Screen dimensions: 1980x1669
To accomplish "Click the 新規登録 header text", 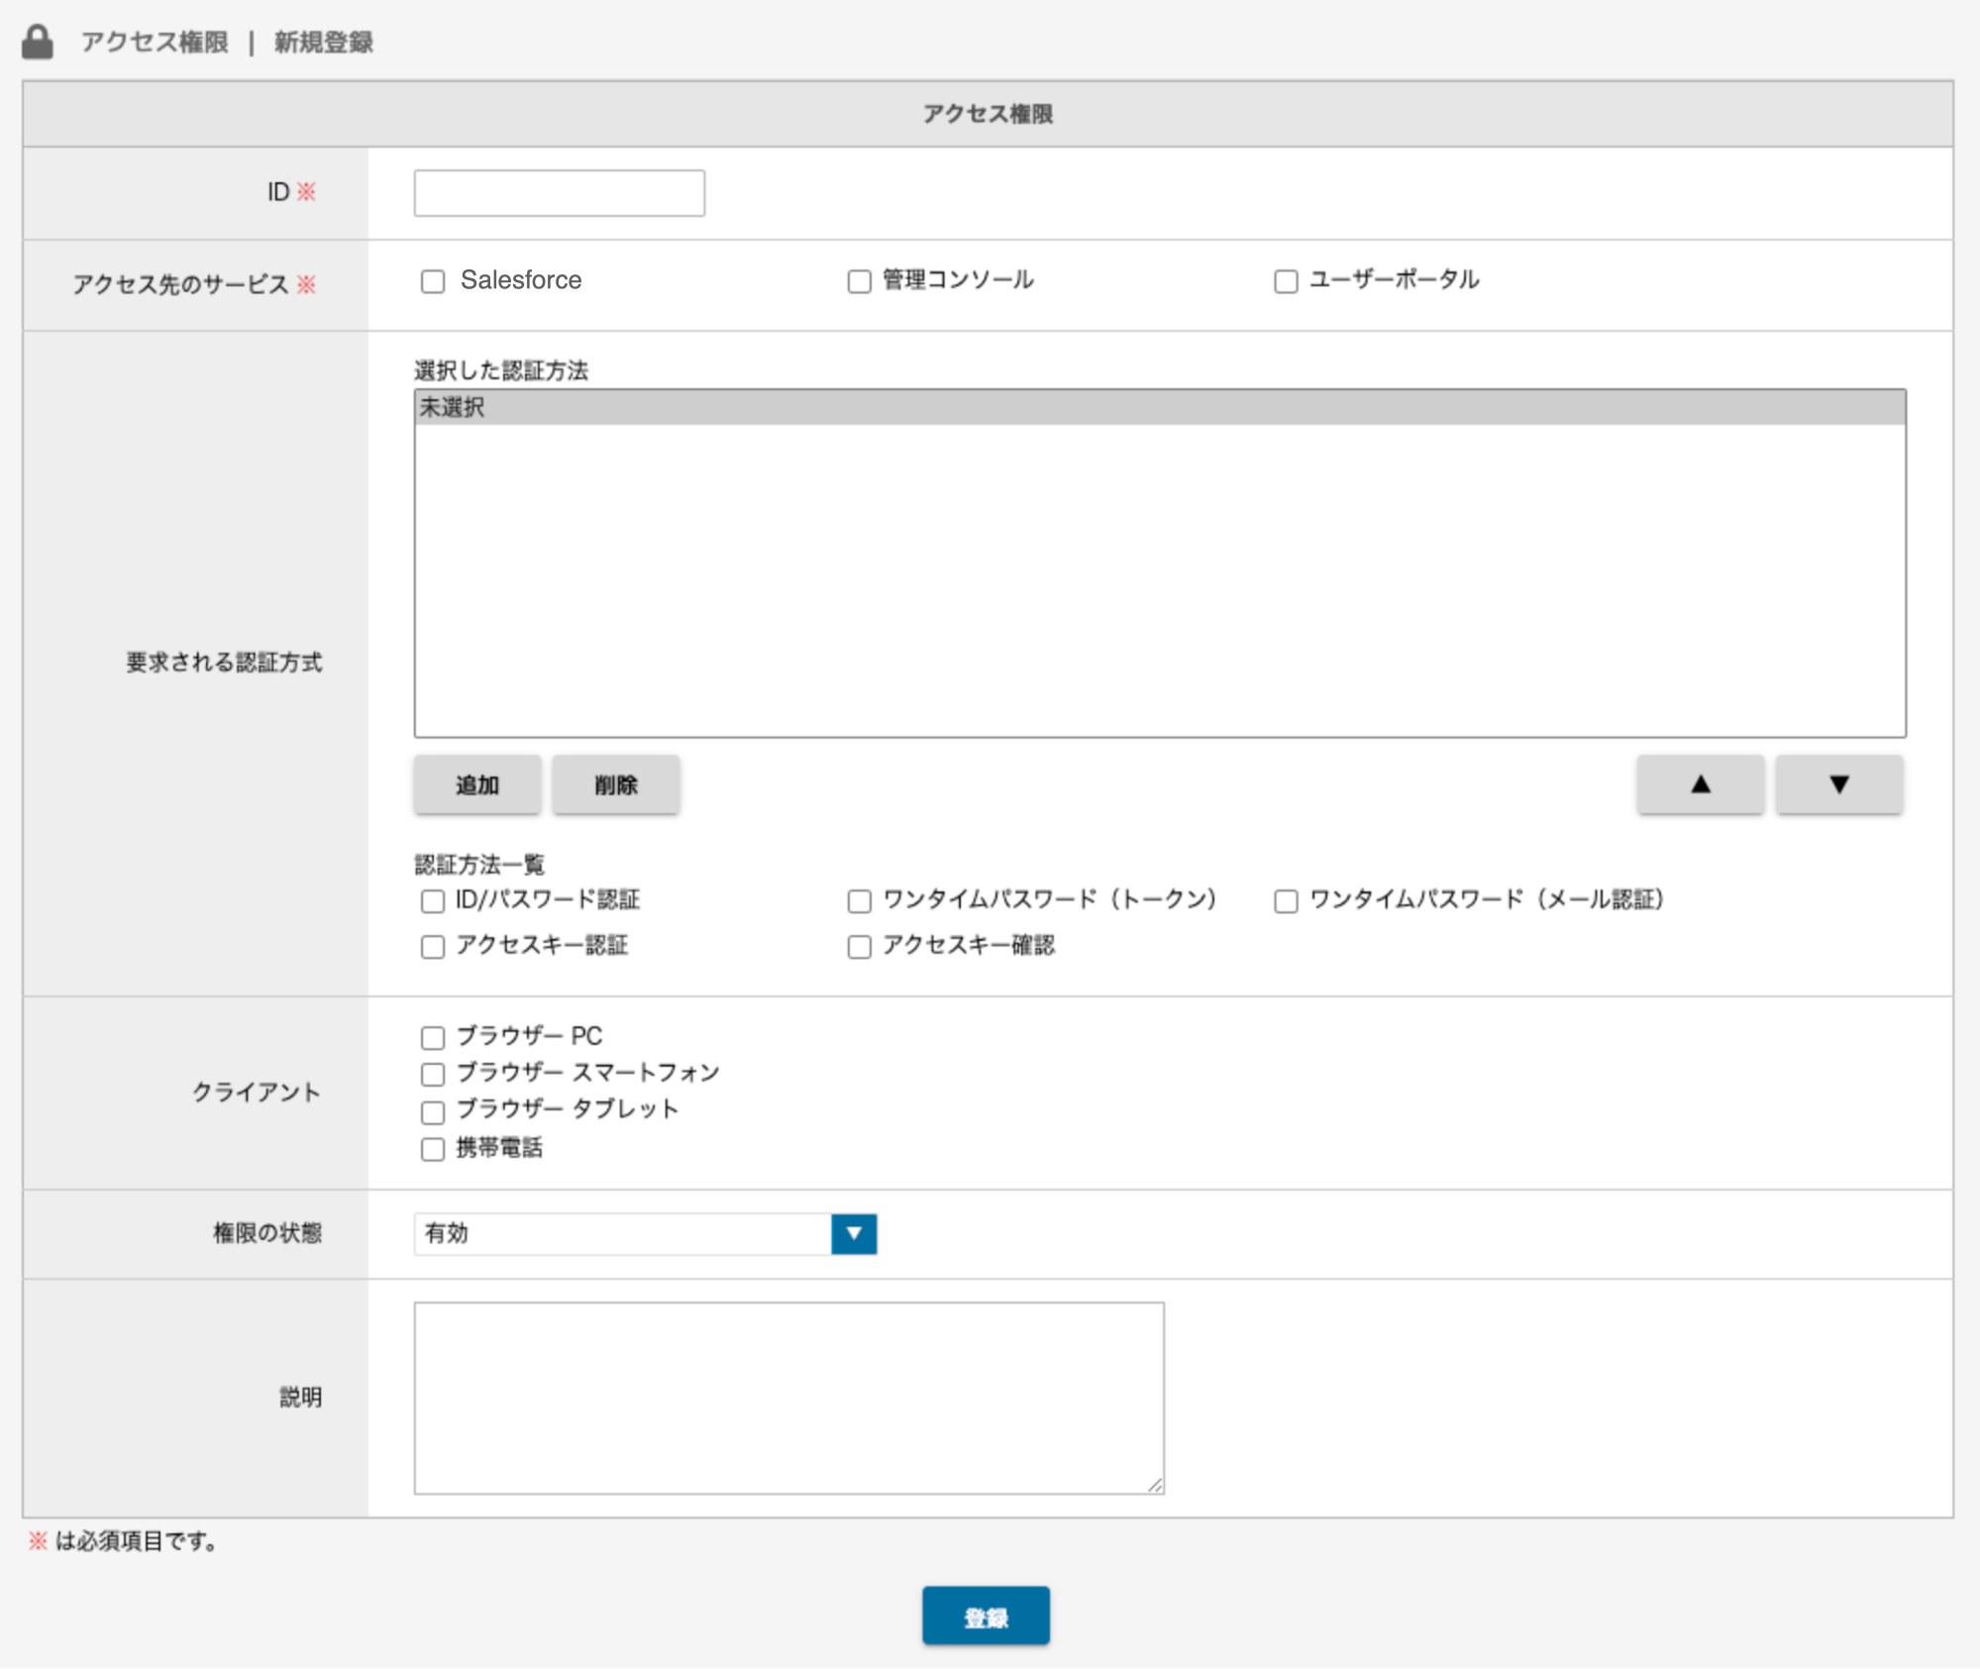I will tap(324, 43).
